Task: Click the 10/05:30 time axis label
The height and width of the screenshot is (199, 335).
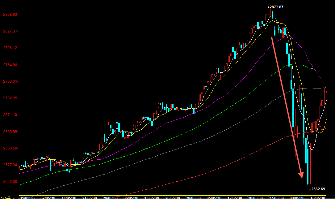Action: tap(318, 197)
